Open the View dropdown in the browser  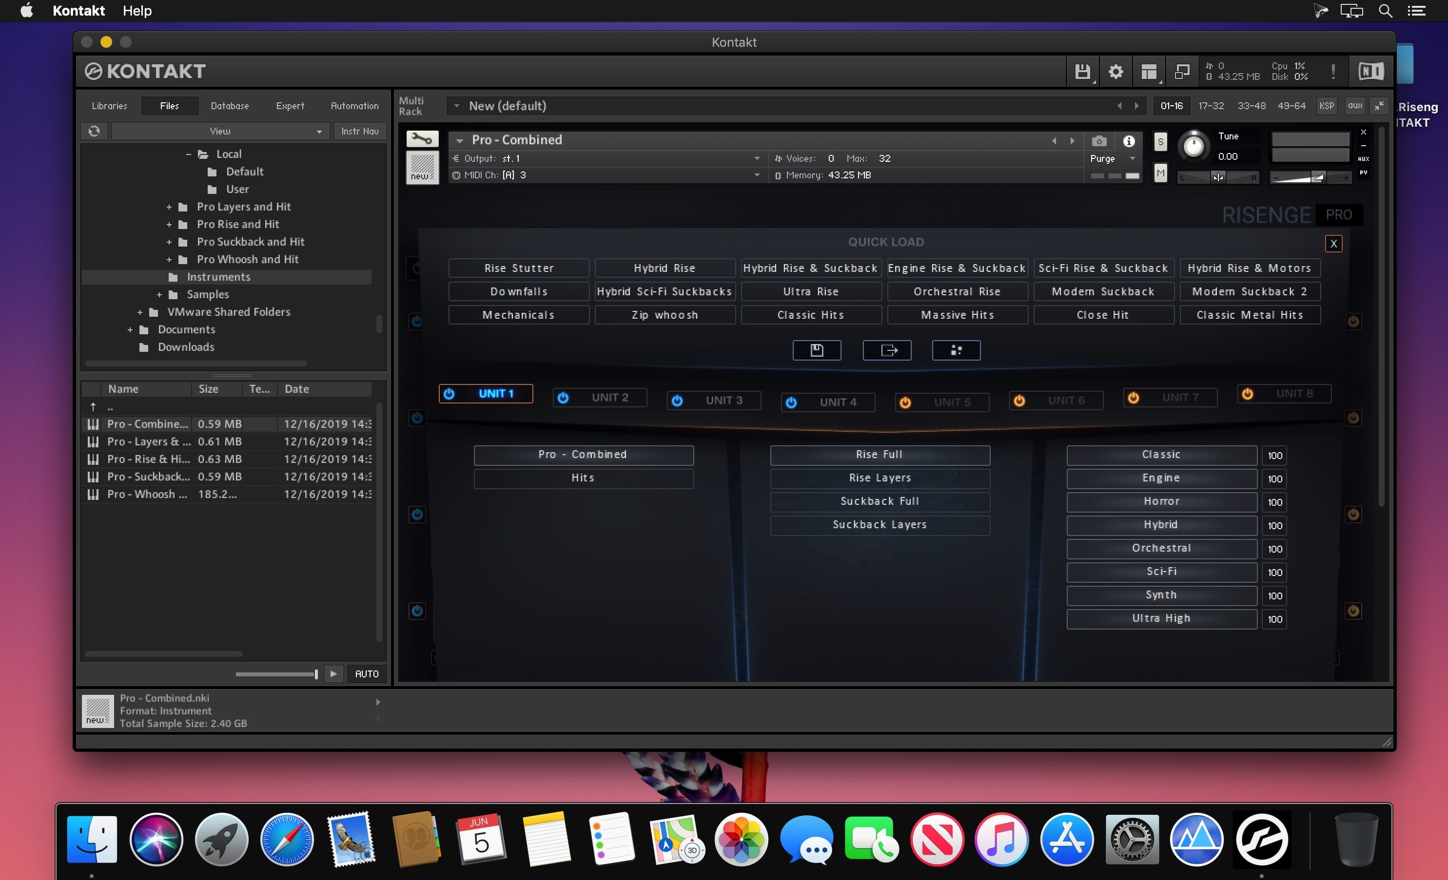pyautogui.click(x=220, y=131)
